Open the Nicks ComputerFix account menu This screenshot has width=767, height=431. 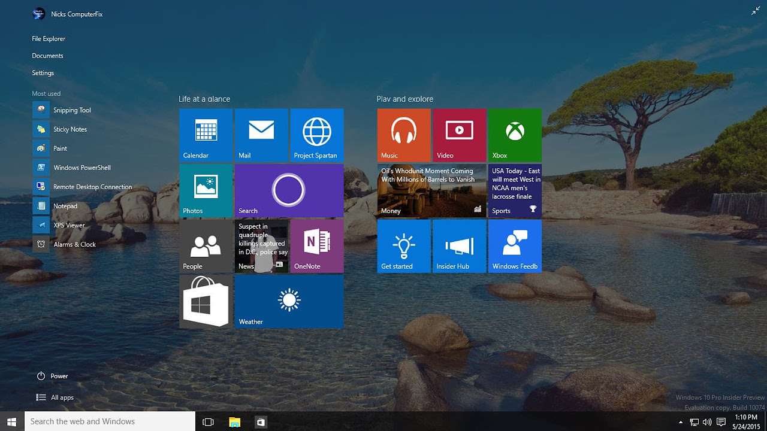[67, 14]
